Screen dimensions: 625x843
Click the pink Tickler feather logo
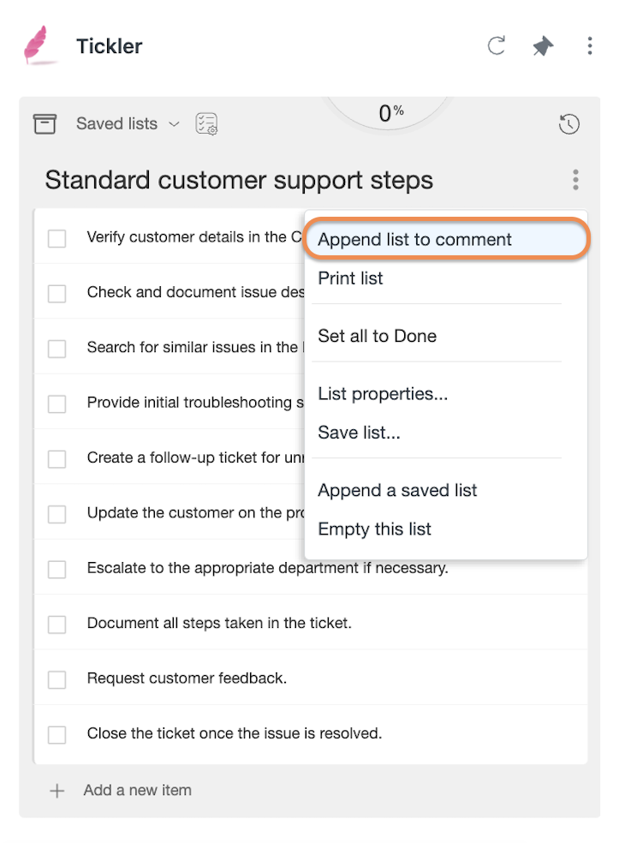38,45
